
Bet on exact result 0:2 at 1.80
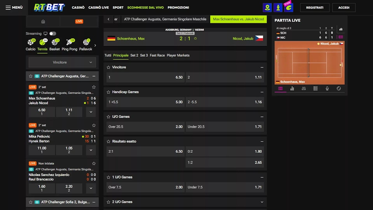(225, 152)
